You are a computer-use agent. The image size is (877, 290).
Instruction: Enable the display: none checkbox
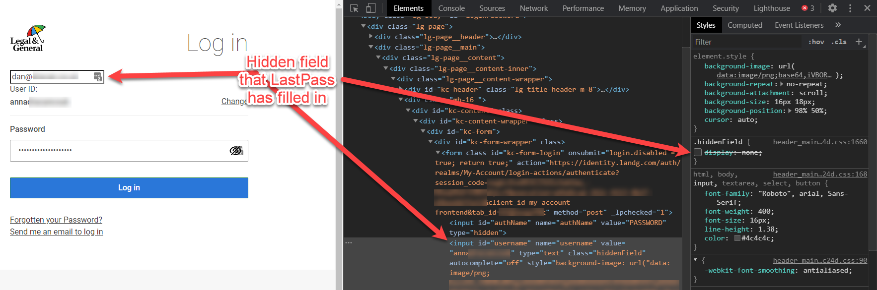698,152
